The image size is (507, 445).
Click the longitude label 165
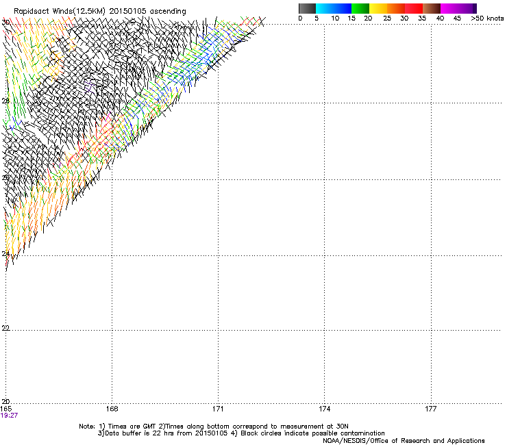click(5, 409)
